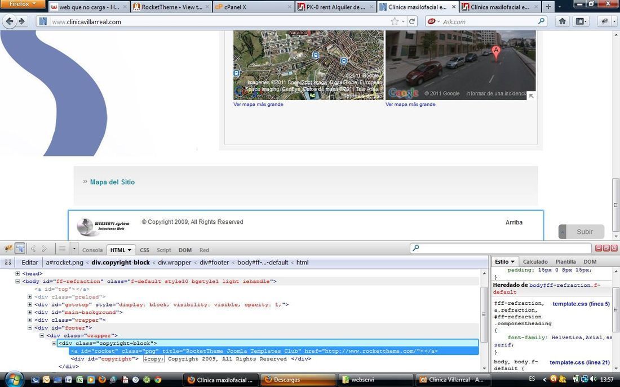Switch to 'web que no carga' tab
This screenshot has height=387, width=620.
pos(89,7)
